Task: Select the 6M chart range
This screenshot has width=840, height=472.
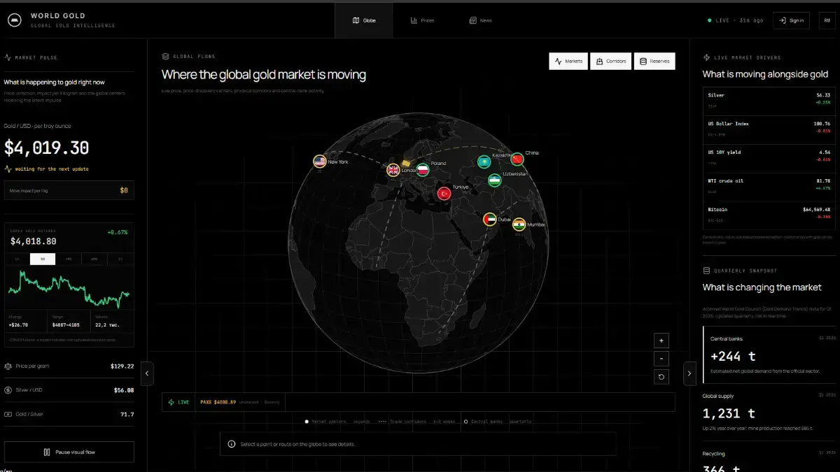Action: [94, 259]
